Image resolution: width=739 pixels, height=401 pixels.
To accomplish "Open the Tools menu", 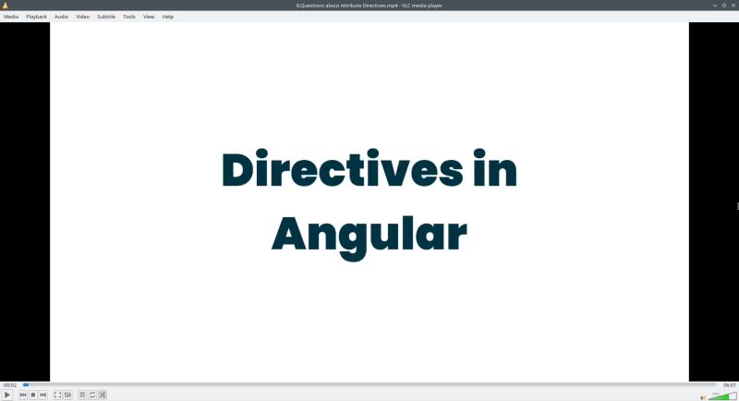I will pos(129,17).
